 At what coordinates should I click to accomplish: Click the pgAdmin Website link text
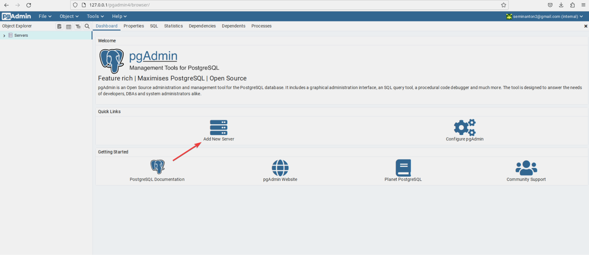(280, 179)
